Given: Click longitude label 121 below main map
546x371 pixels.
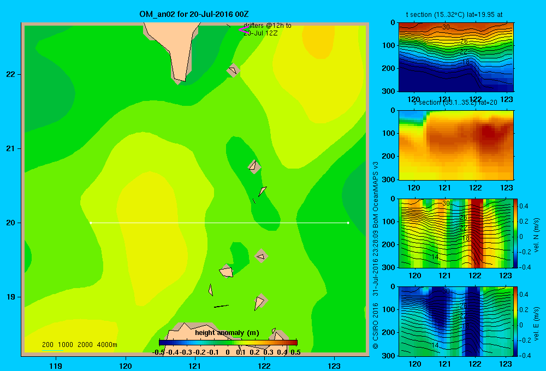Looking at the screenshot, I should [195, 366].
